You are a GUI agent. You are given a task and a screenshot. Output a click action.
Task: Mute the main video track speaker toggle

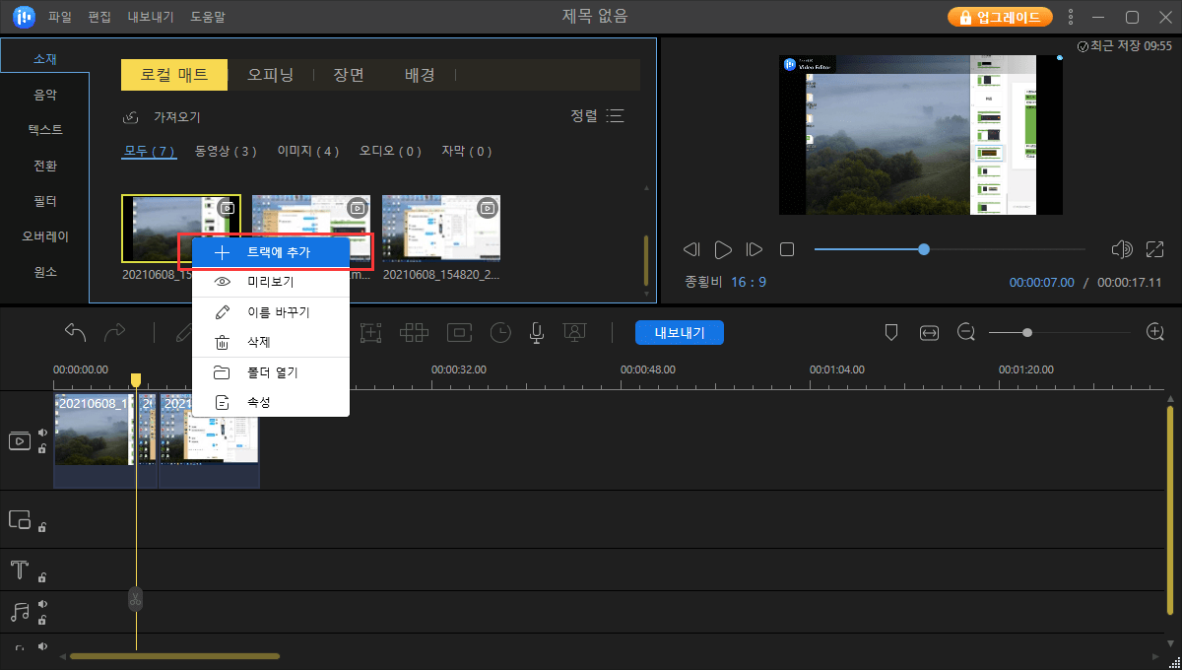tap(40, 432)
